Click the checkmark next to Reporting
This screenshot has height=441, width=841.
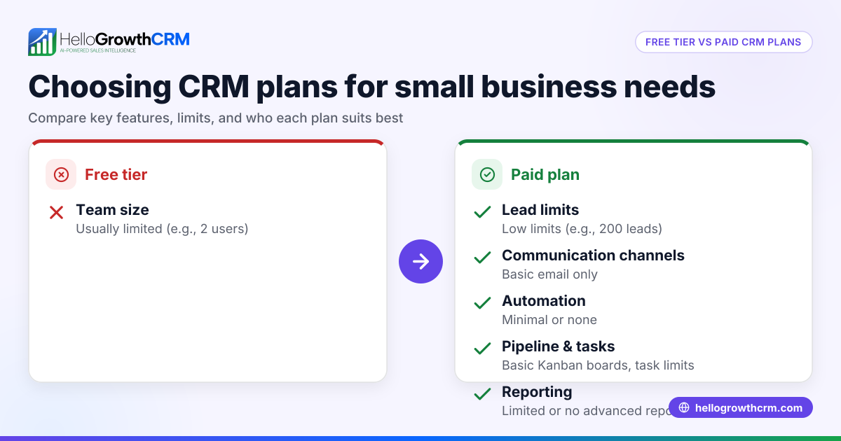(482, 394)
